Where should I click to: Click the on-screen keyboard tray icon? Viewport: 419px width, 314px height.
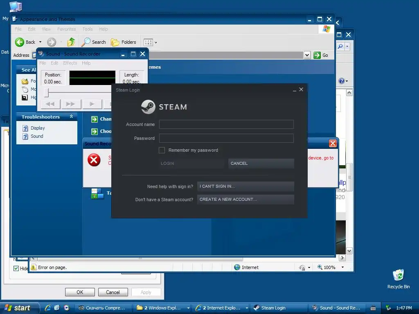(373, 308)
